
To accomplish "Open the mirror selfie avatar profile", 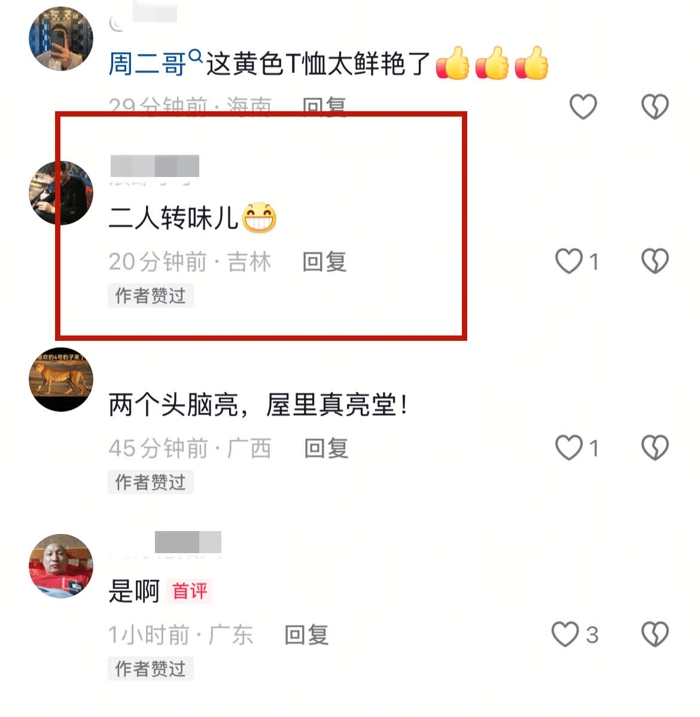I will coord(61,38).
